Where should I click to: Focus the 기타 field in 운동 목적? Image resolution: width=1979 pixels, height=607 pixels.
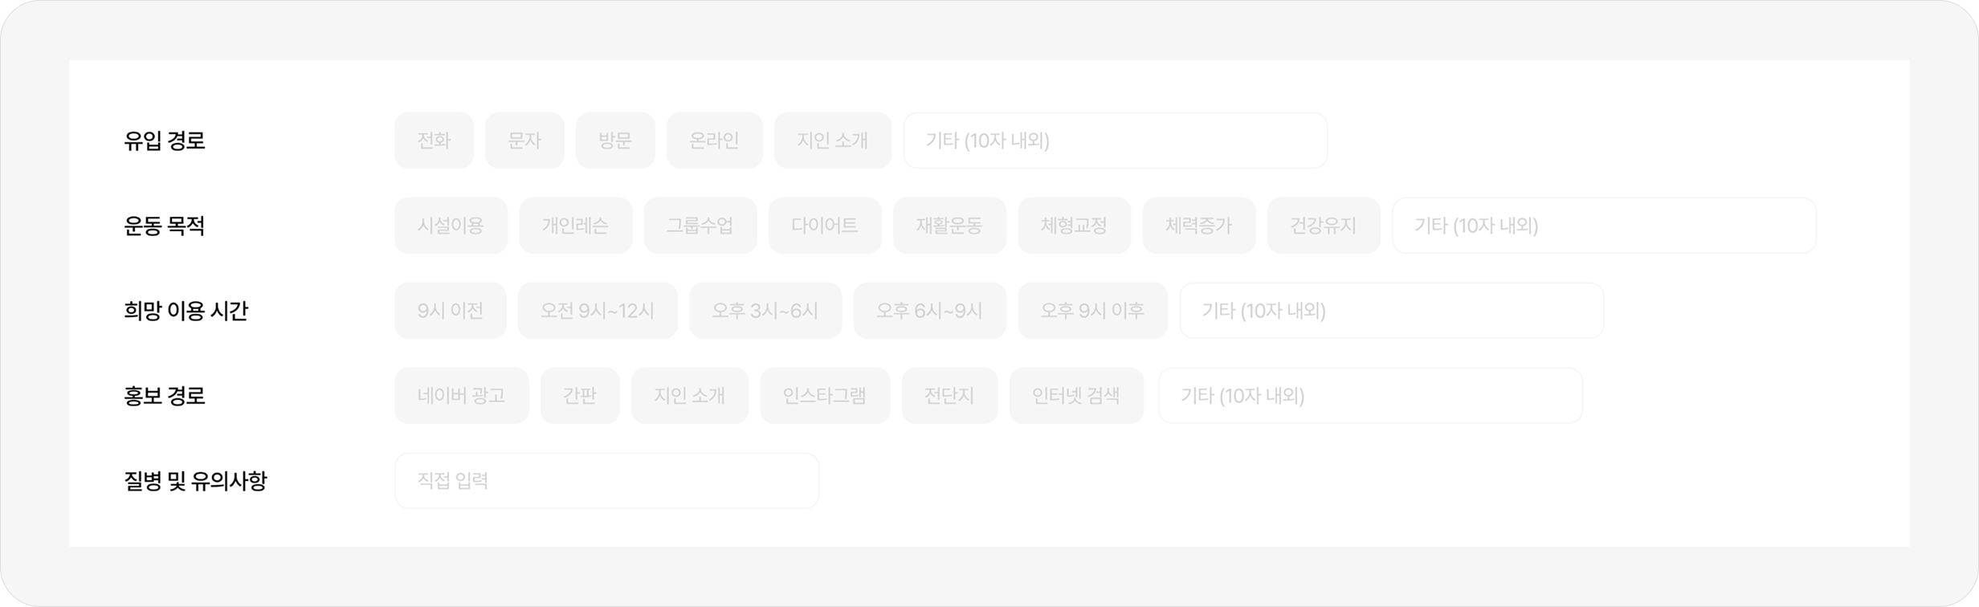[x=1603, y=226]
